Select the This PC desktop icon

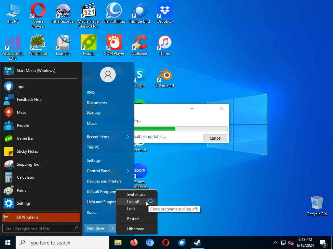point(13,13)
